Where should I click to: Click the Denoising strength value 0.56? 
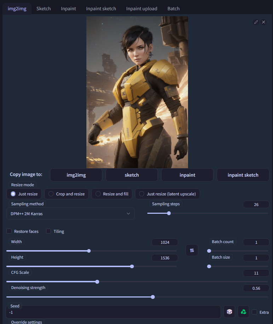click(256, 288)
